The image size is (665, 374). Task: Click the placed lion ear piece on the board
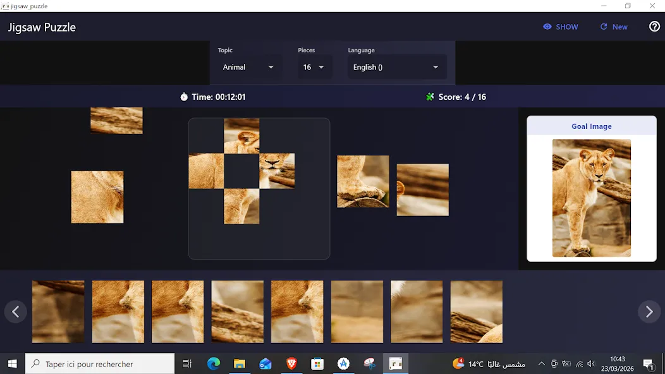point(241,136)
